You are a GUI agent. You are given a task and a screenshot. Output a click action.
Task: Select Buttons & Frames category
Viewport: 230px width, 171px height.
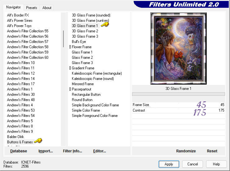coord(20,142)
